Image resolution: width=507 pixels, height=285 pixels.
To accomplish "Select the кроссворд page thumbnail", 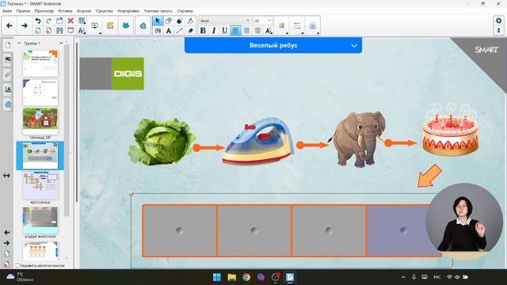I will pos(40,186).
